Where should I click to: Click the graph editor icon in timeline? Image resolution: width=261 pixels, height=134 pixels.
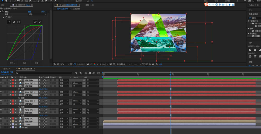pos(99,73)
